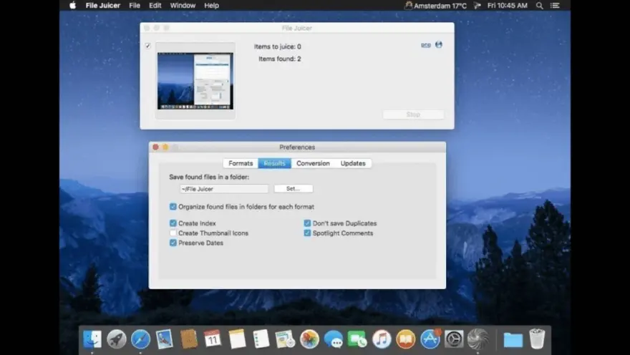Click the Set... folder button
The height and width of the screenshot is (355, 630).
pos(294,188)
